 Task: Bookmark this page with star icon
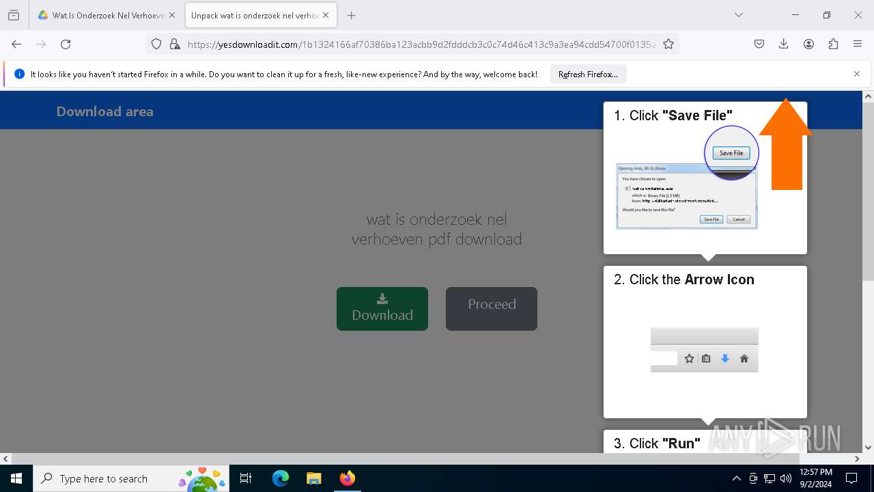tap(668, 44)
